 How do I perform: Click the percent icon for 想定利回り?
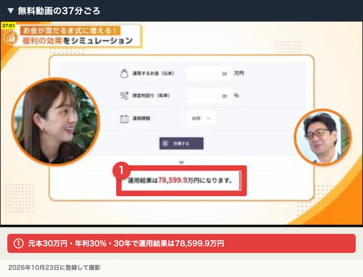click(x=124, y=96)
